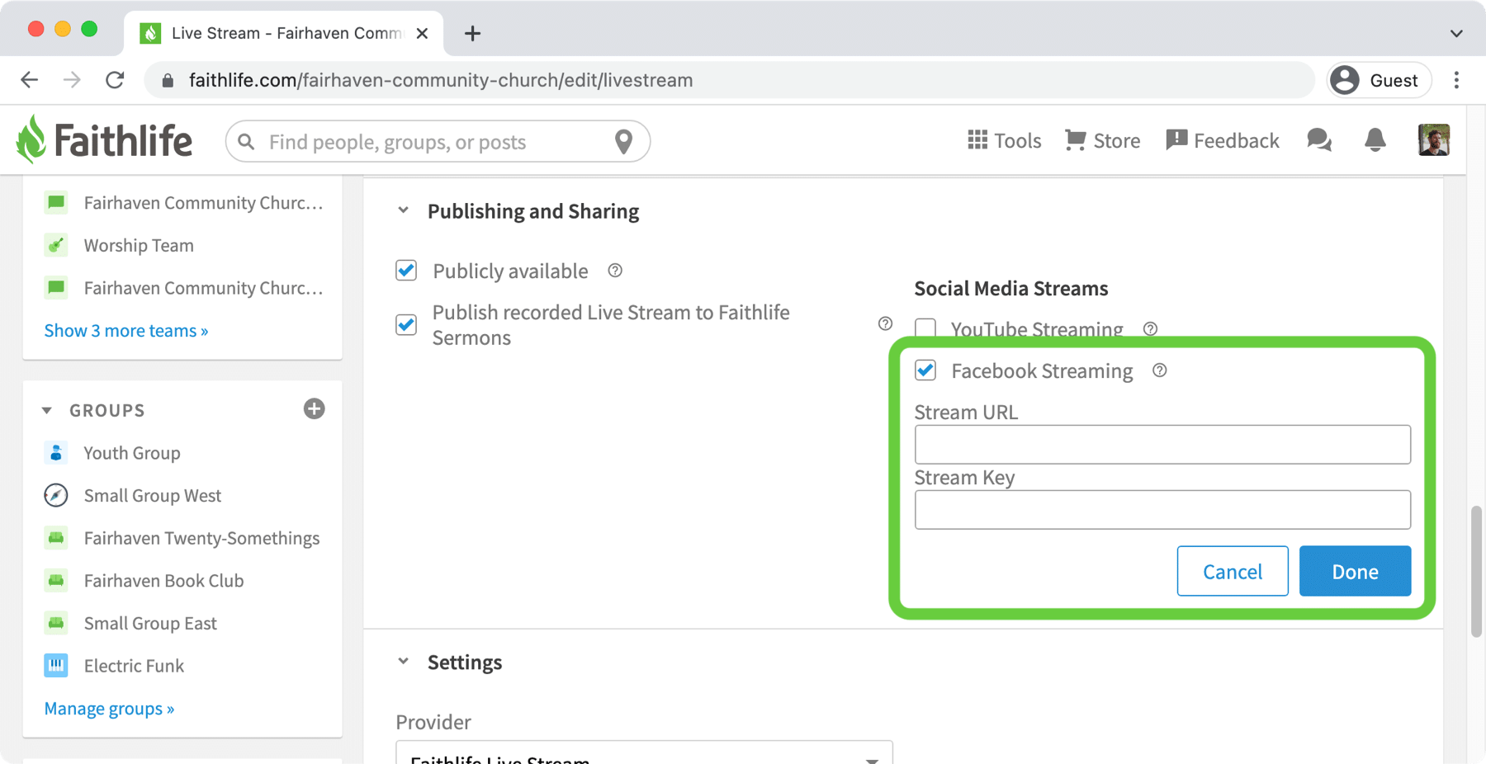Toggle the Publicly available checkbox
Viewport: 1486px width, 764px height.
click(x=406, y=271)
